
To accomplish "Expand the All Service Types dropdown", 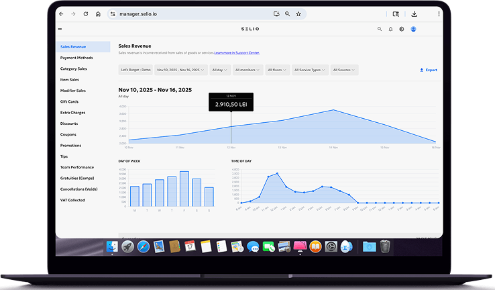I will tap(310, 70).
